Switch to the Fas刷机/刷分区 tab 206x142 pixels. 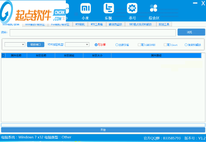(x=60, y=24)
